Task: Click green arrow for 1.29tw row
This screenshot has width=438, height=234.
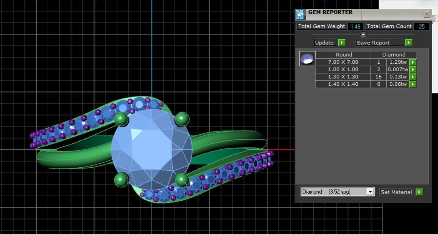Action: [413, 62]
